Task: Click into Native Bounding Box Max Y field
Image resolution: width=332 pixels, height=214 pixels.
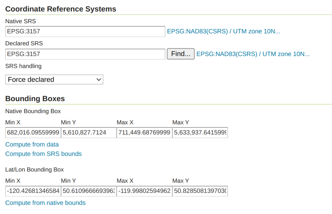Action: (x=200, y=133)
